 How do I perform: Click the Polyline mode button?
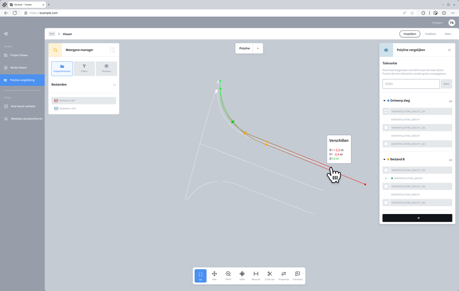[244, 48]
